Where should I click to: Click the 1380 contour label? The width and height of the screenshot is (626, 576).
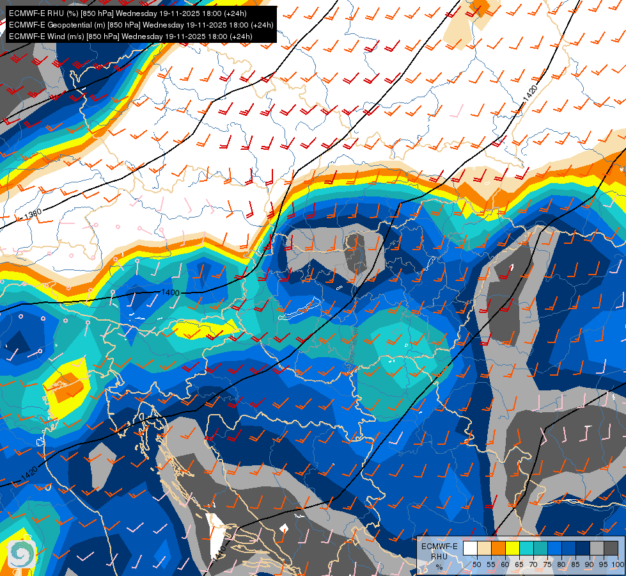[33, 214]
